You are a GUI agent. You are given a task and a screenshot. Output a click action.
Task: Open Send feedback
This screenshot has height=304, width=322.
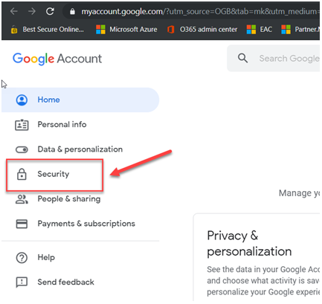[x=80, y=282]
